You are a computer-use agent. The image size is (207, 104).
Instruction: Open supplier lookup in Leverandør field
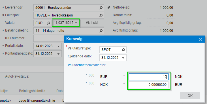click(101, 8)
